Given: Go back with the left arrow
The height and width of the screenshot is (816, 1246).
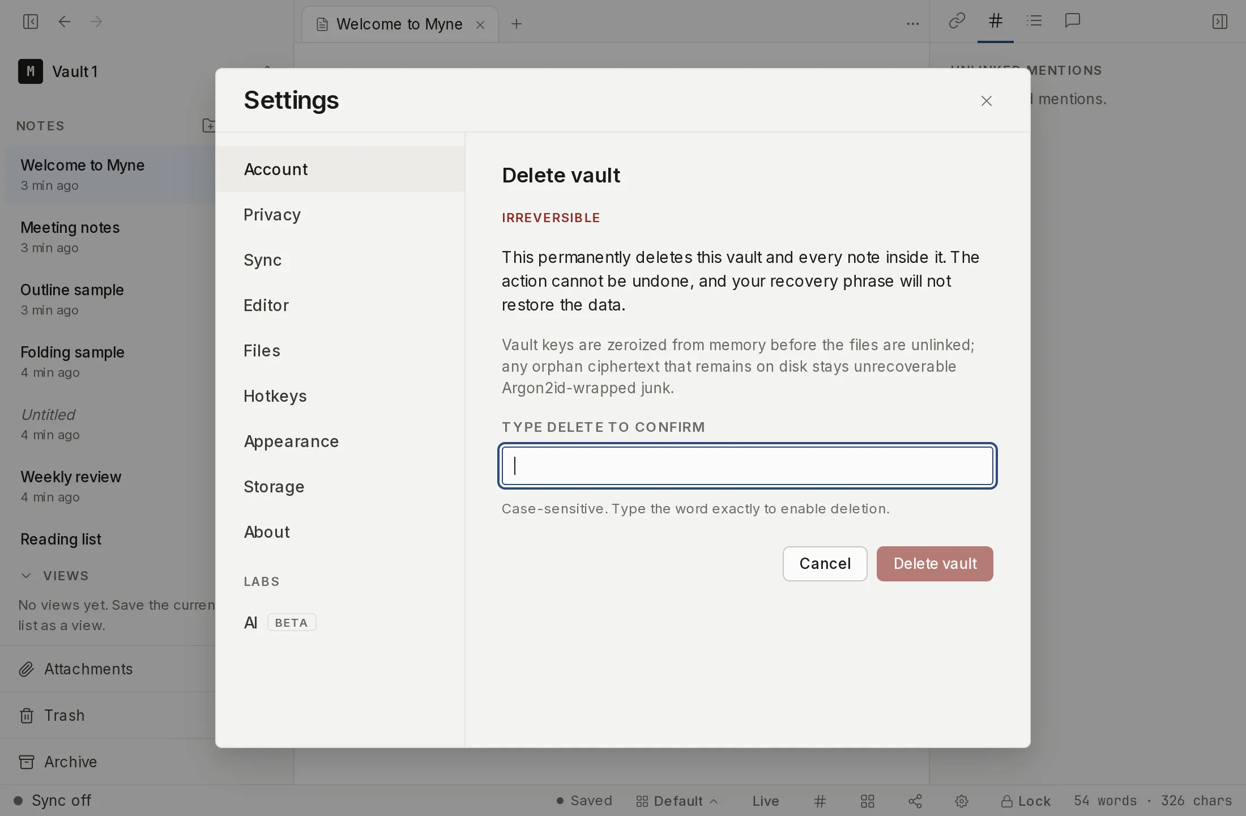Looking at the screenshot, I should click(65, 22).
